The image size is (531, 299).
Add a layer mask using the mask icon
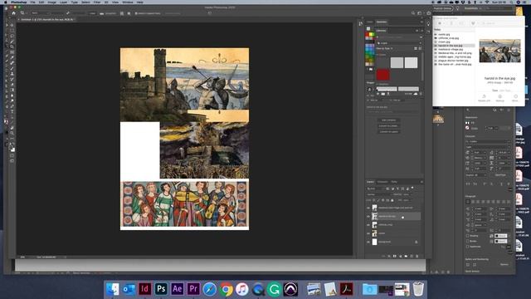(395, 257)
